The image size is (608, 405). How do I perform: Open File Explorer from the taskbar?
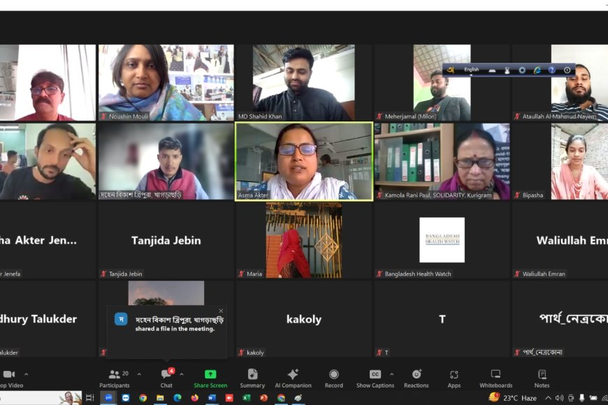click(160, 397)
